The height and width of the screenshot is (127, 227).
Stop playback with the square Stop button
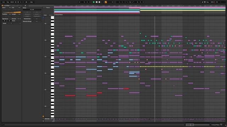click(96, 2)
